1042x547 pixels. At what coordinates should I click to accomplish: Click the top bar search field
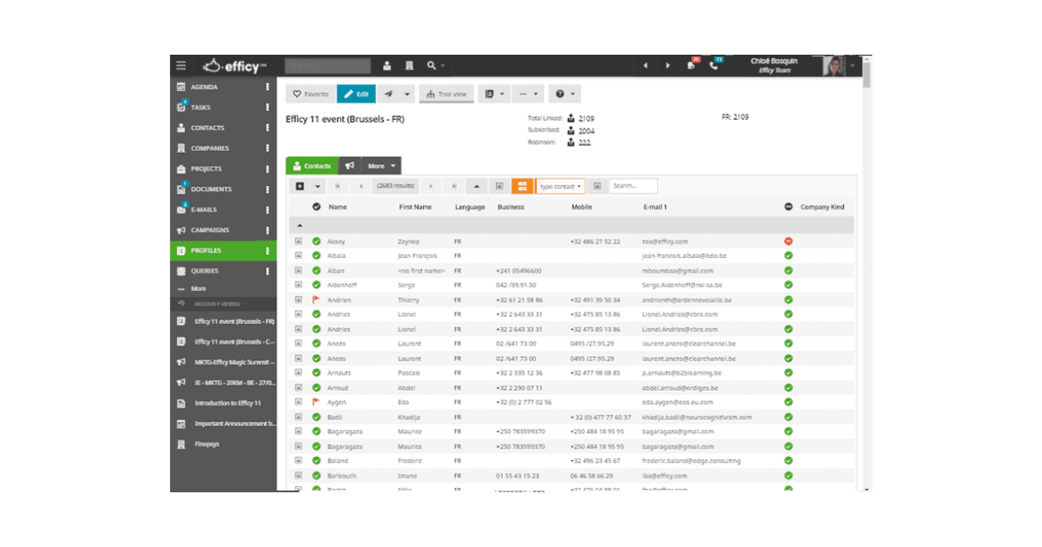point(327,66)
